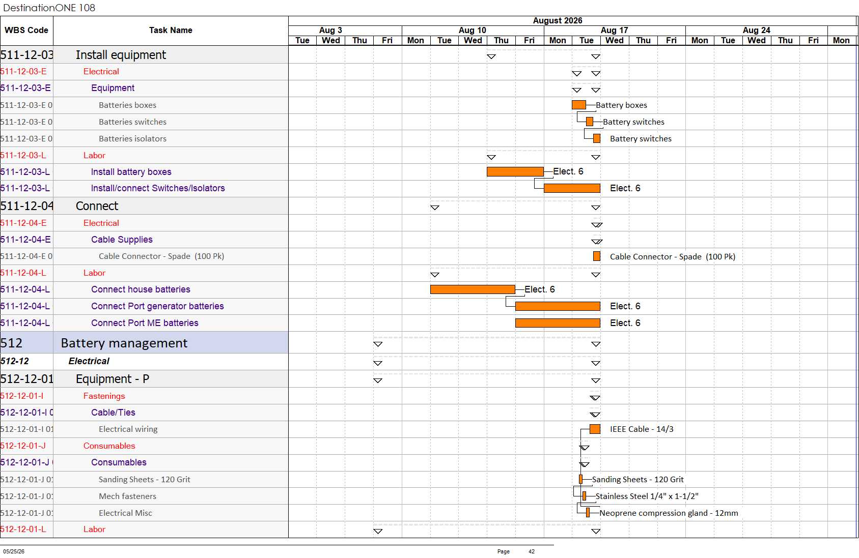The width and height of the screenshot is (859, 558).
Task: Click the Install battery boxes Gantt bar
Action: pos(515,171)
